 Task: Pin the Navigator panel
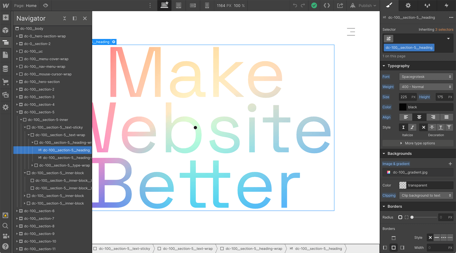[x=74, y=19]
